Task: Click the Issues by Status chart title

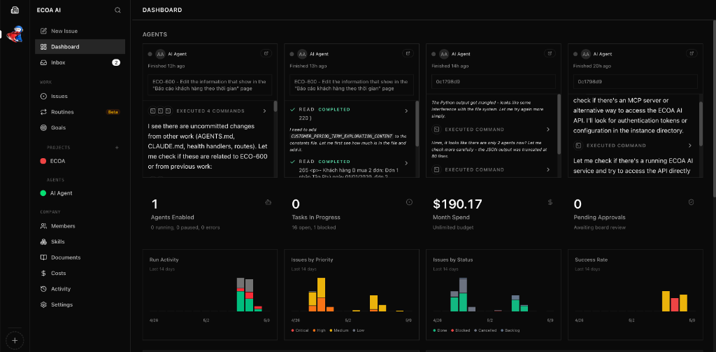Action: (452, 260)
